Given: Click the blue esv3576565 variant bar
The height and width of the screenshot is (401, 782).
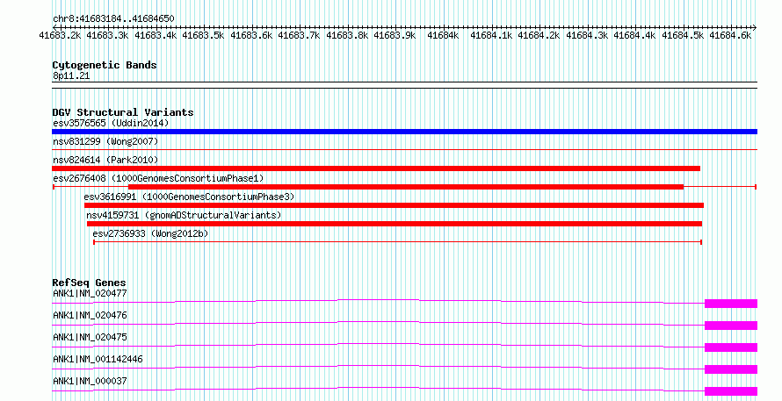Looking at the screenshot, I should pyautogui.click(x=404, y=132).
